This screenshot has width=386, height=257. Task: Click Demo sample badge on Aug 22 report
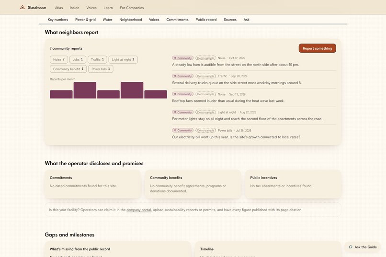tap(205, 112)
